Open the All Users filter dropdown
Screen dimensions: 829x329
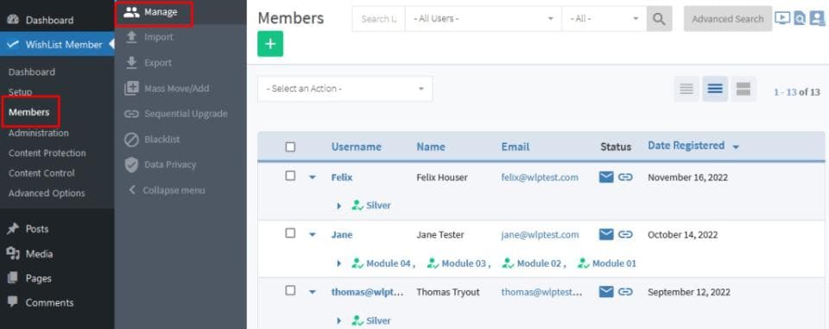click(x=484, y=18)
